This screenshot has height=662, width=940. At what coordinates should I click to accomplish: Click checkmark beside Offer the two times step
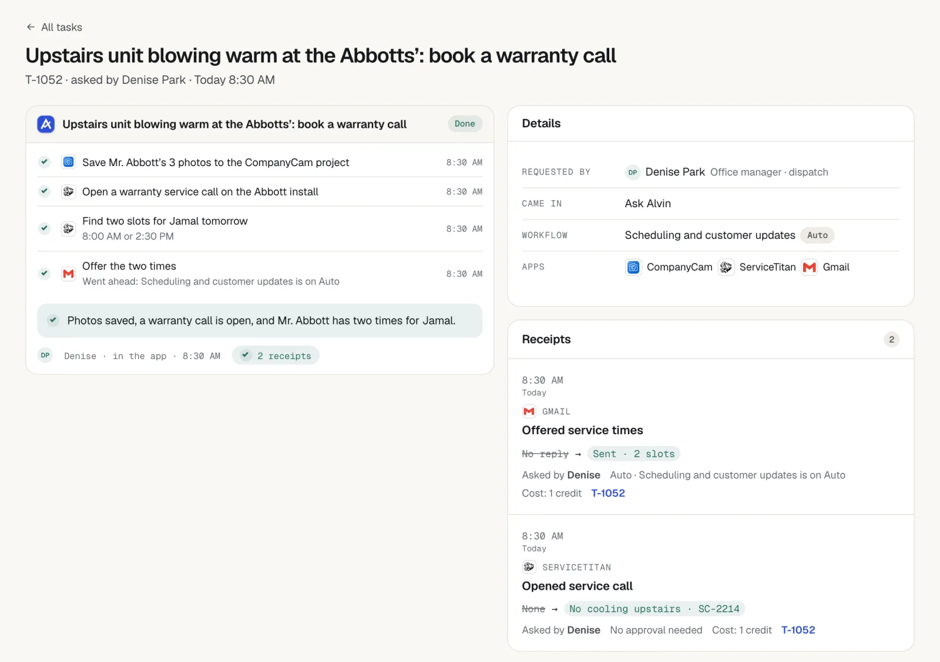45,273
